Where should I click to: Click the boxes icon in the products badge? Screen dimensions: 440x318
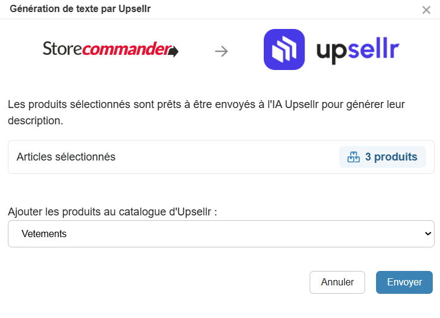coord(353,157)
